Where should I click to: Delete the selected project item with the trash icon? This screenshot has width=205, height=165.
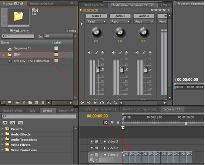[x=43, y=103]
